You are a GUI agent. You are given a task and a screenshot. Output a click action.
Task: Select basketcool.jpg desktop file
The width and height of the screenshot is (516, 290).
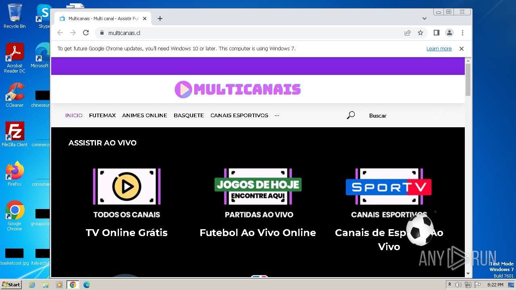pyautogui.click(x=15, y=257)
